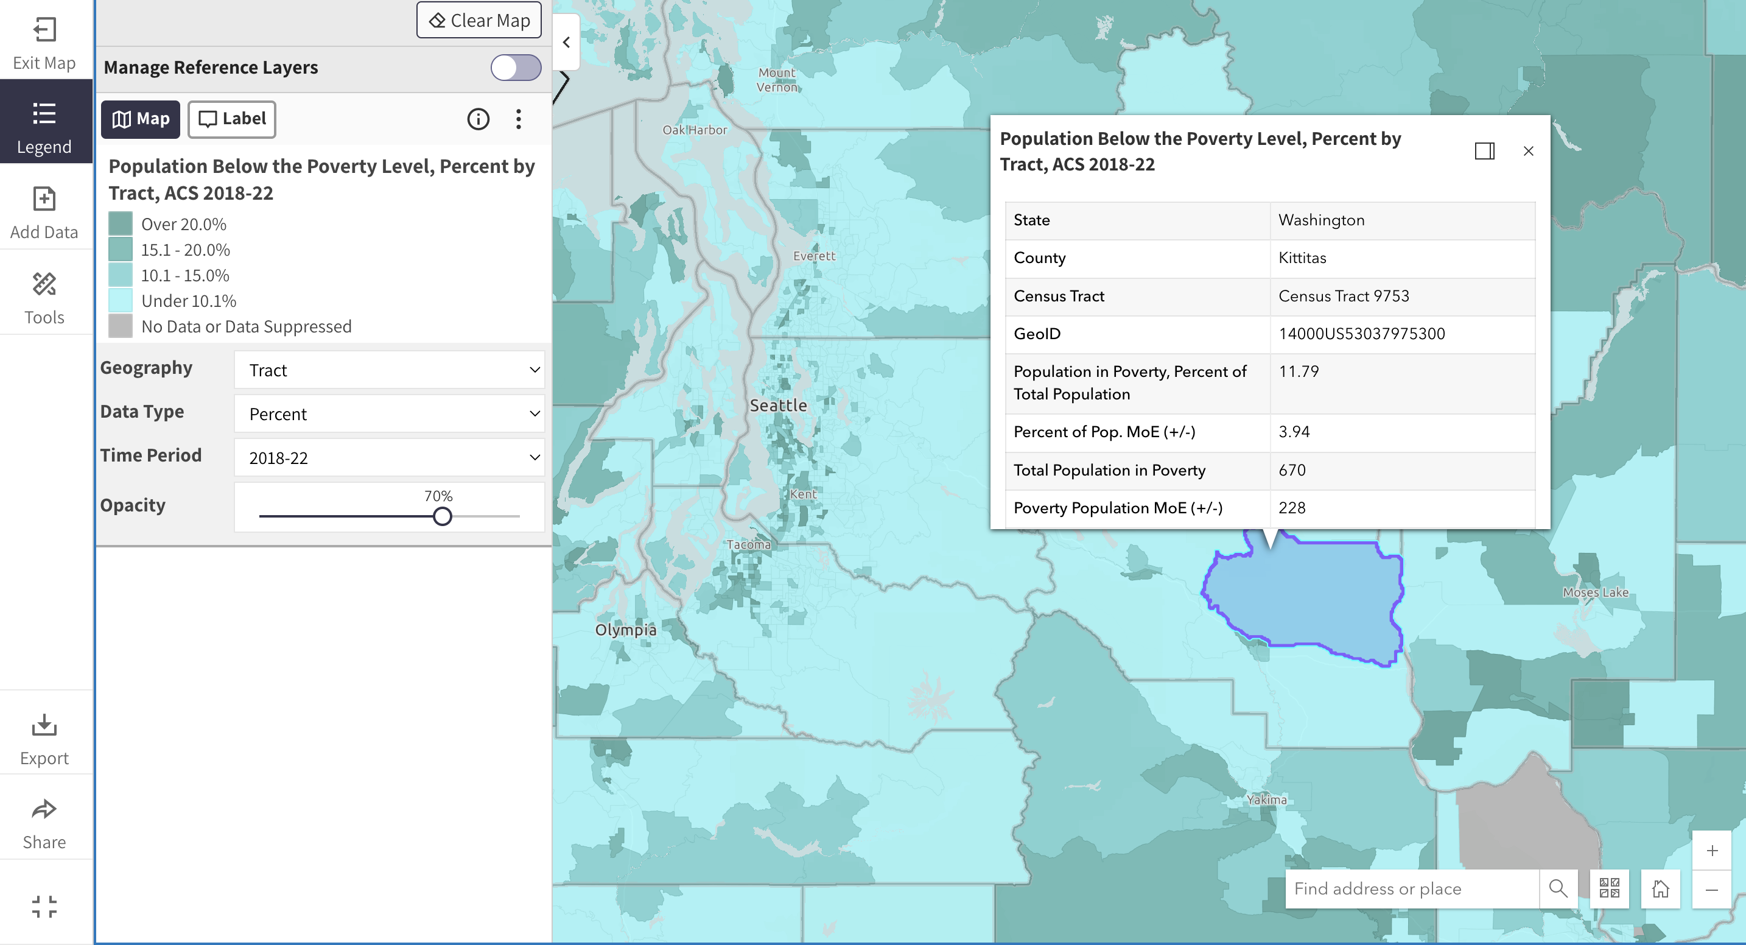Viewport: 1746px width, 945px height.
Task: Toggle Manage Reference Layers switch
Action: [x=516, y=68]
